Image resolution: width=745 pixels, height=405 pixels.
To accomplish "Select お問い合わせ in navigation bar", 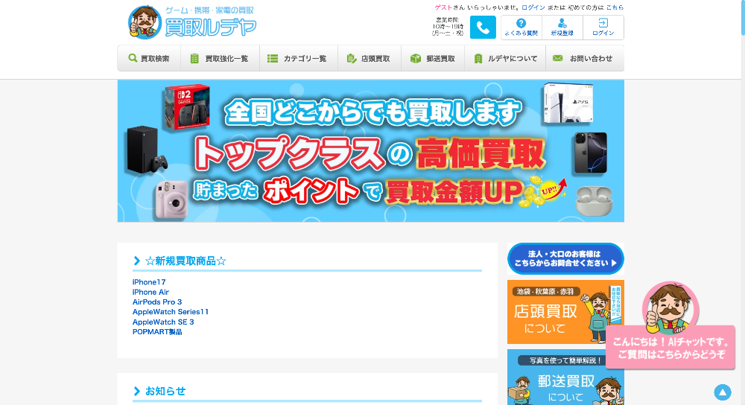I will click(x=583, y=59).
